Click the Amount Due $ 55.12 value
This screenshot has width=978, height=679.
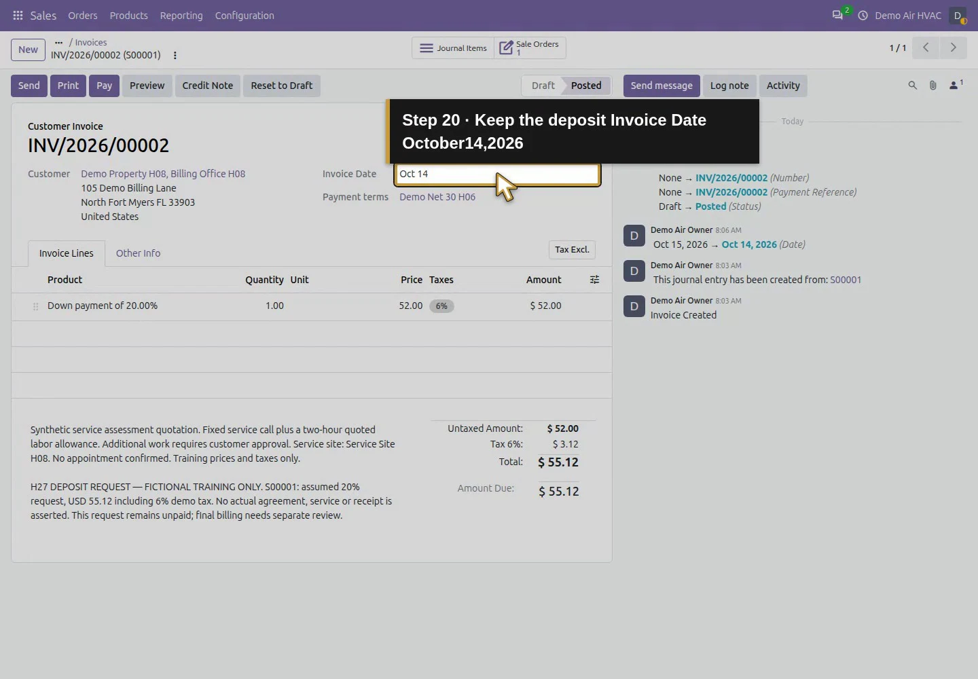559,492
